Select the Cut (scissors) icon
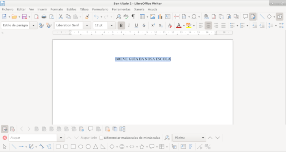286x152 pixels. (61, 16)
